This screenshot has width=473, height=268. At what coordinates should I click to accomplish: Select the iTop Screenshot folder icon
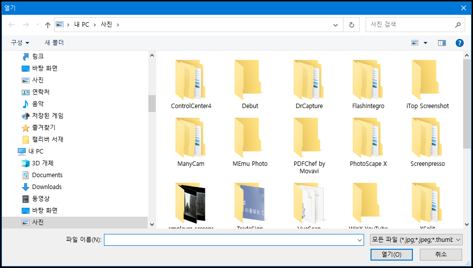[427, 80]
